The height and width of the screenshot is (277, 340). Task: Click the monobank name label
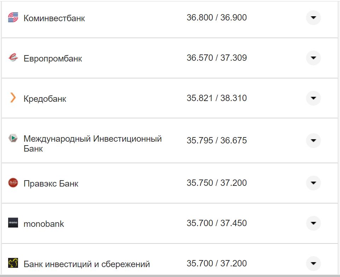(x=43, y=223)
